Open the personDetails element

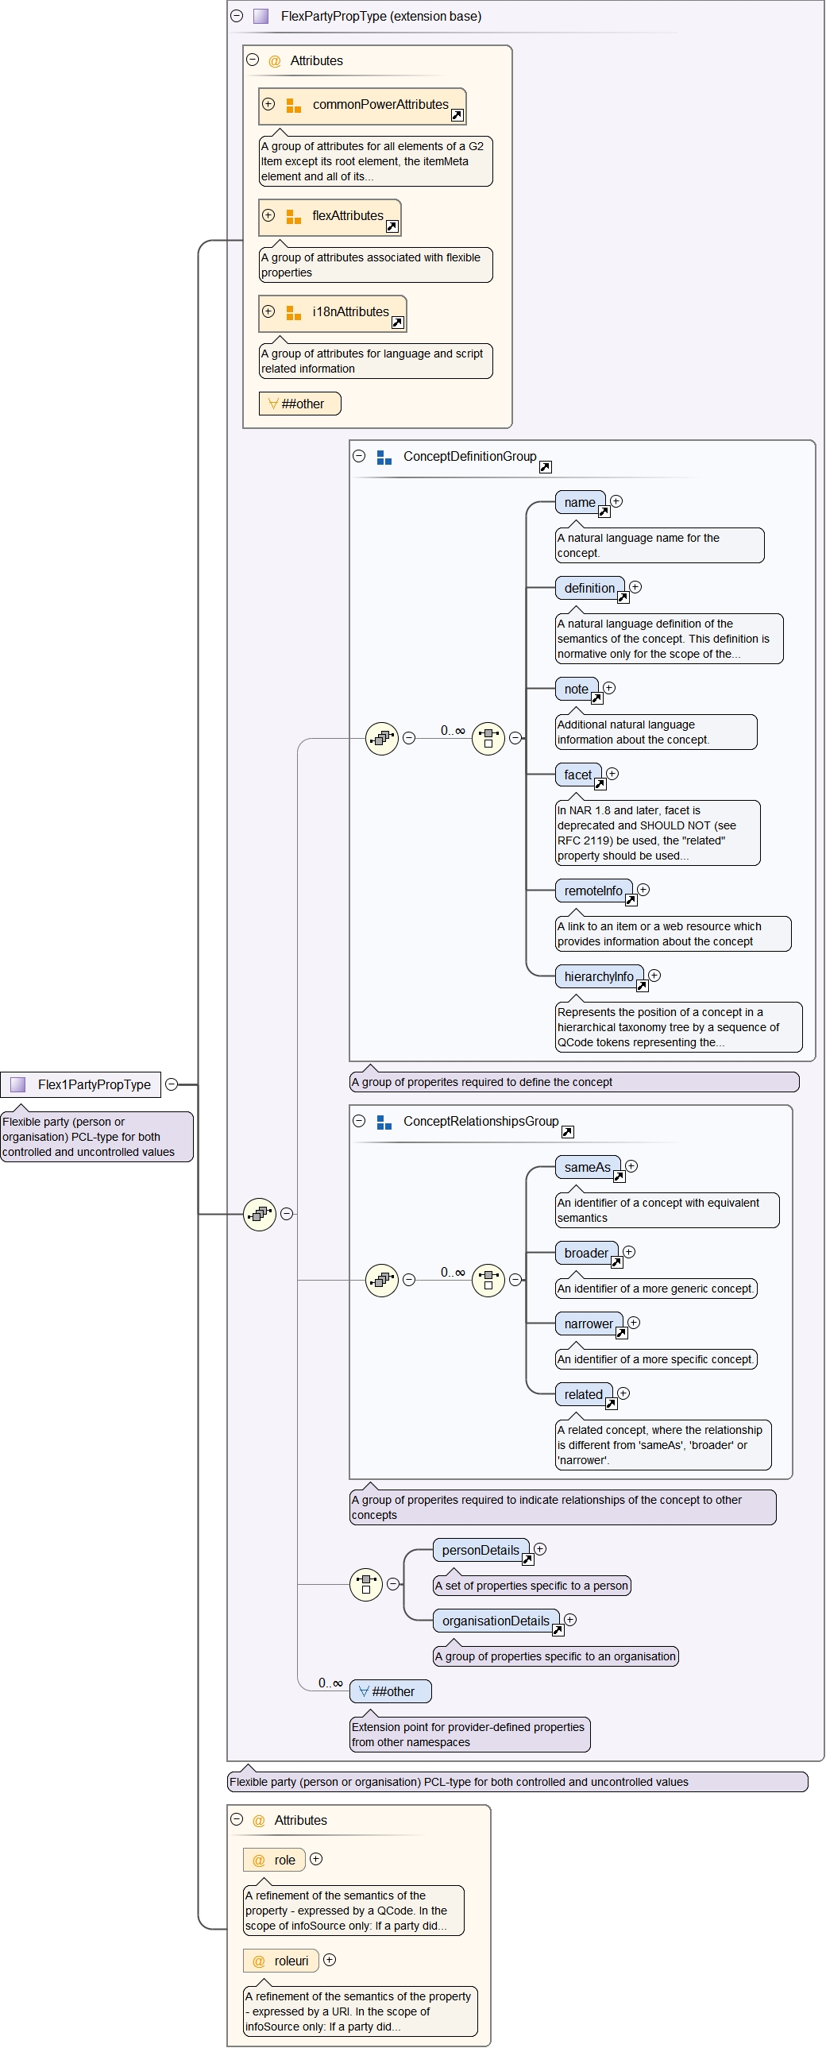point(481,1551)
